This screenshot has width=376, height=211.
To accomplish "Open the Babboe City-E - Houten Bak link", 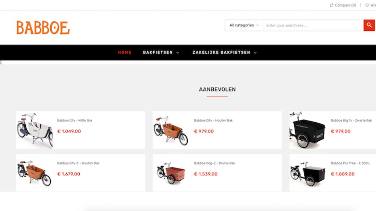I will pos(78,163).
